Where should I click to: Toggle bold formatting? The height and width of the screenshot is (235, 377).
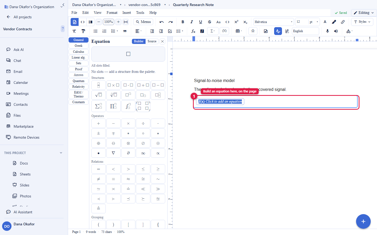click(183, 22)
